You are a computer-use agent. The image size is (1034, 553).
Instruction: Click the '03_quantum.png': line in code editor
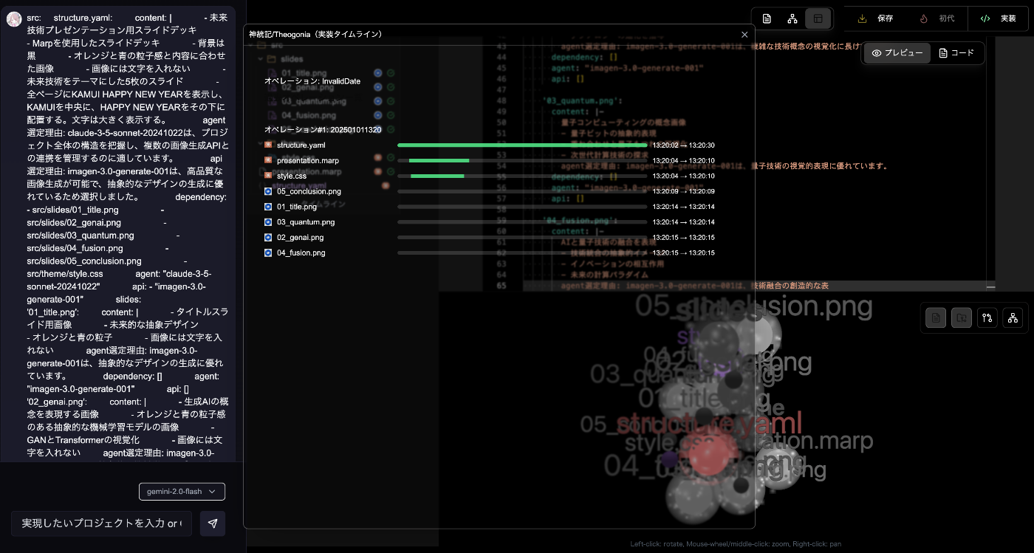[583, 100]
